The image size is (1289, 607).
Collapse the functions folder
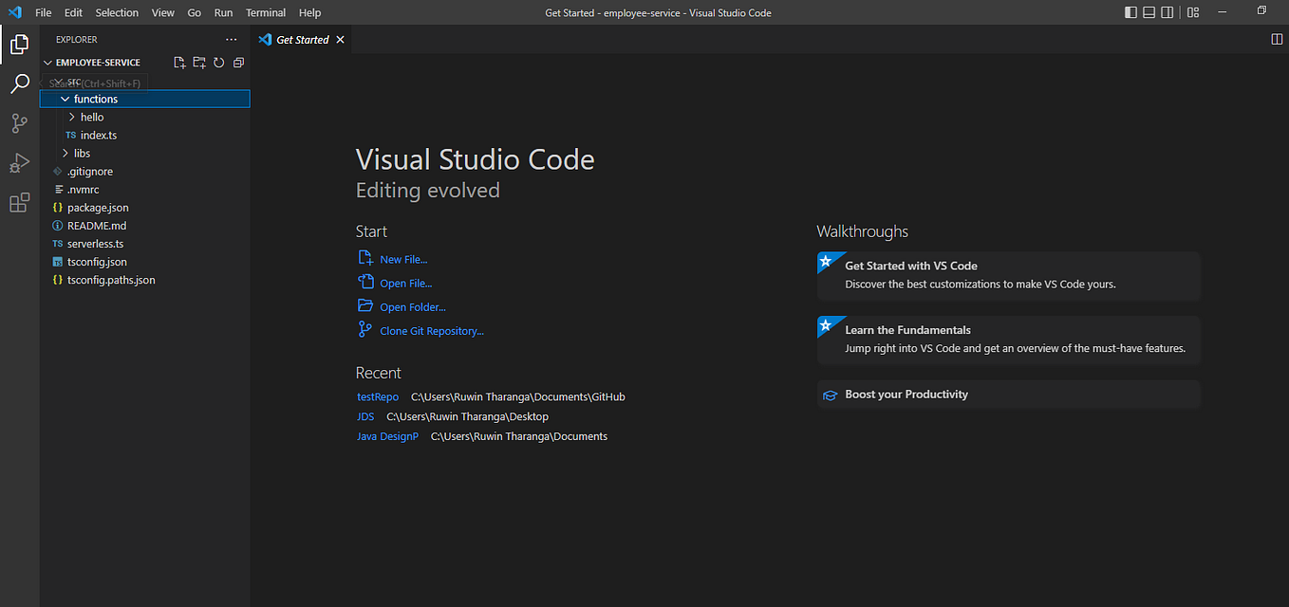(x=144, y=99)
